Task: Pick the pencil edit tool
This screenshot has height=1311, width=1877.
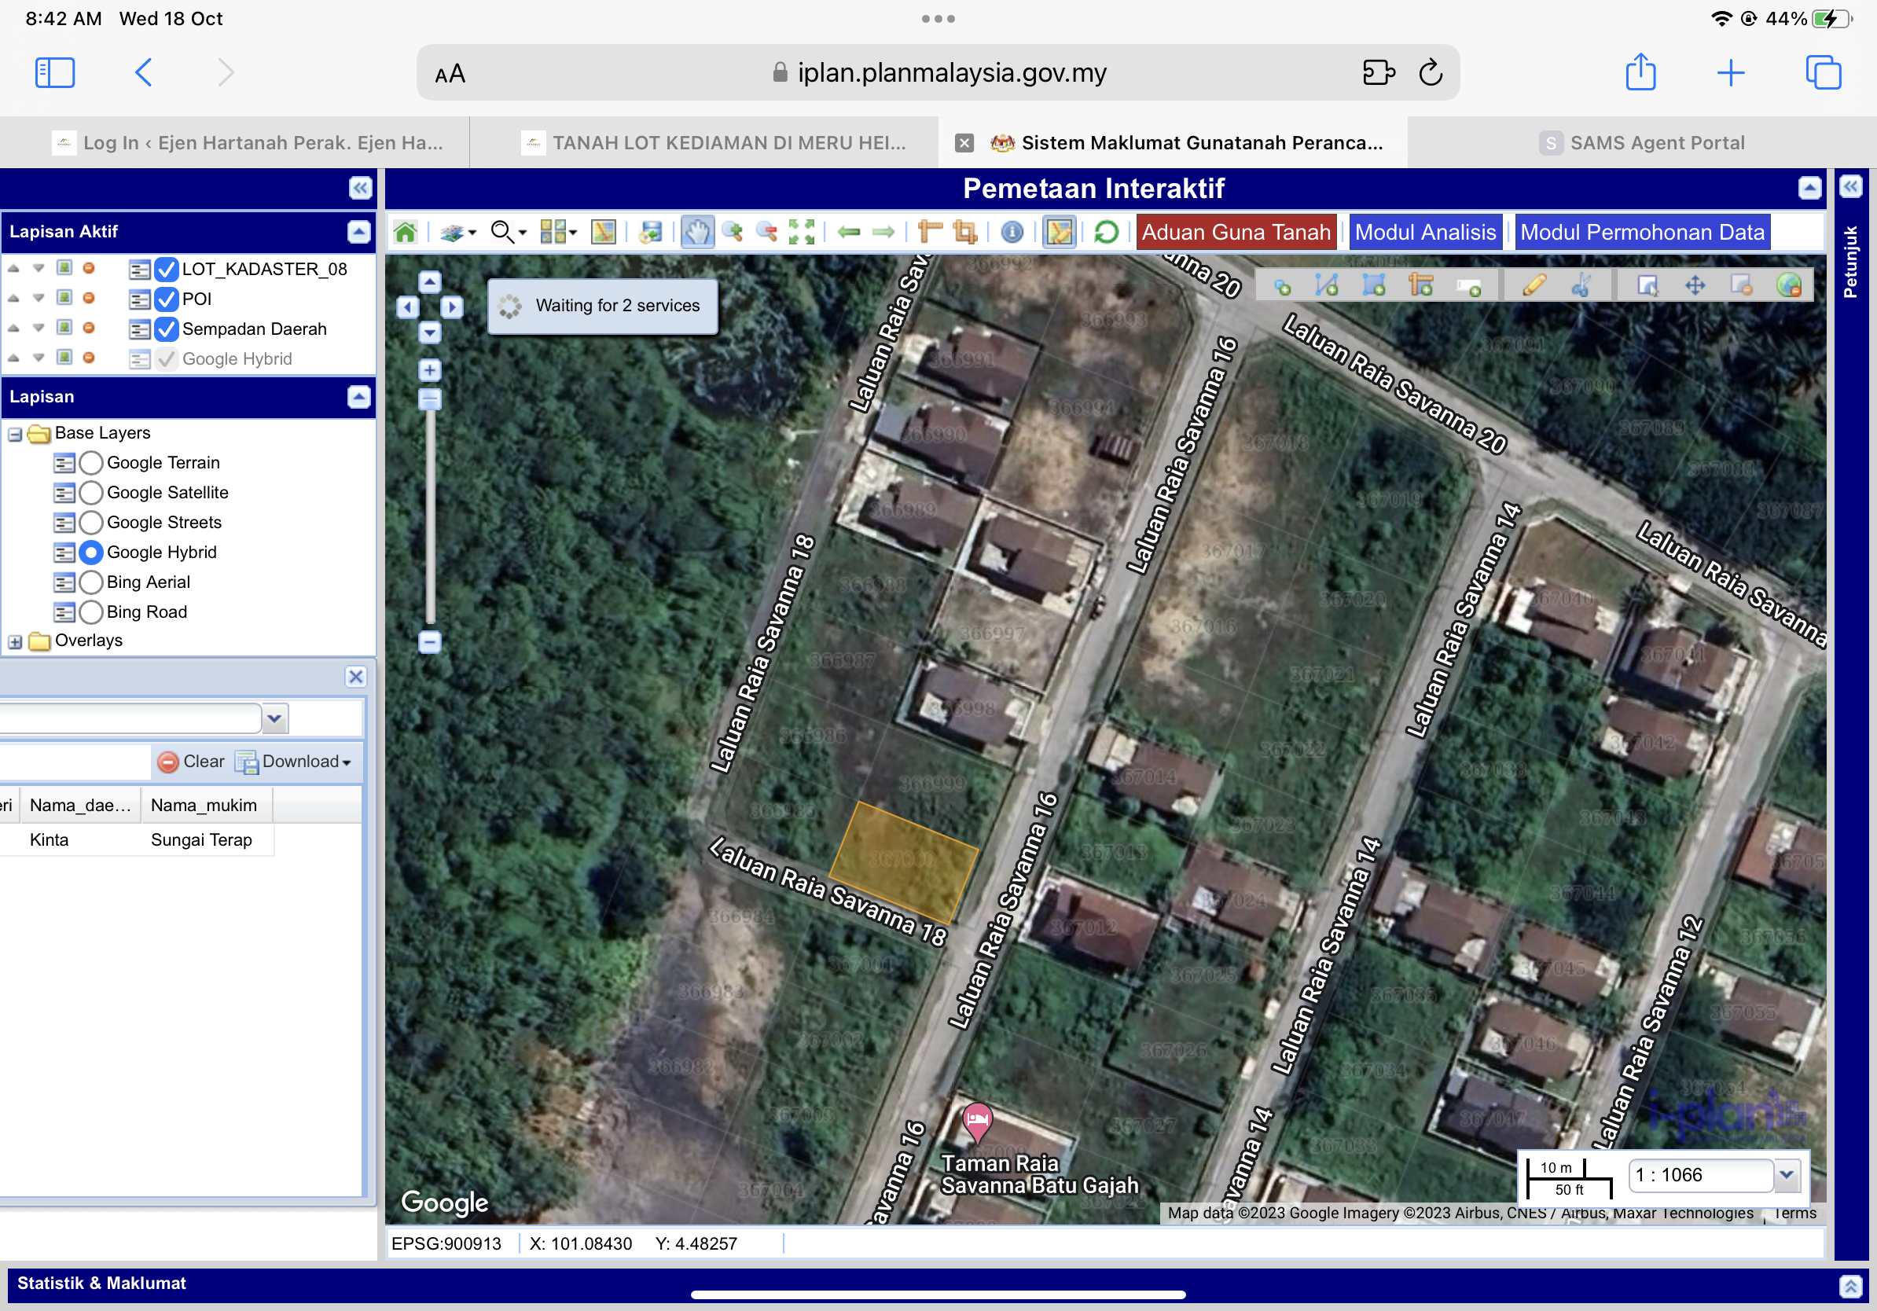Action: pyautogui.click(x=1534, y=285)
